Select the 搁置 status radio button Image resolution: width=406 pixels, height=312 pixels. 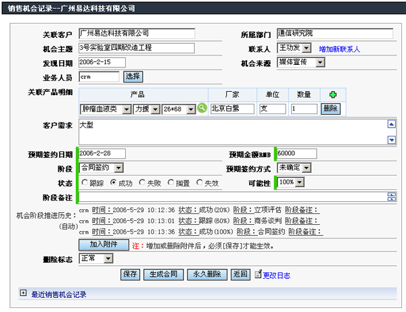[171, 182]
